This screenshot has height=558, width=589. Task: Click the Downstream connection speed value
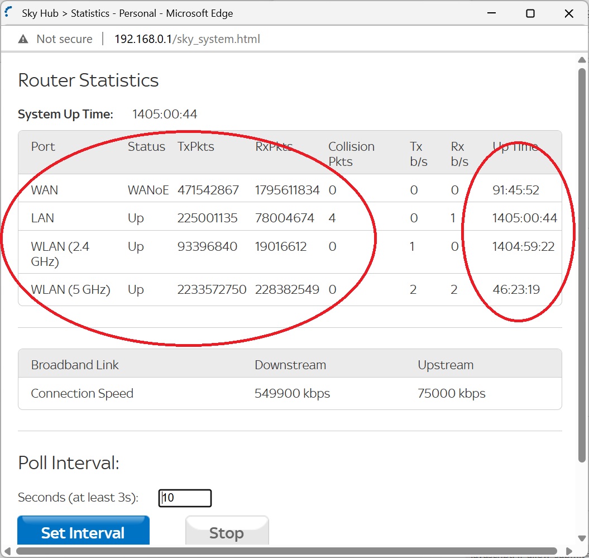pyautogui.click(x=292, y=393)
